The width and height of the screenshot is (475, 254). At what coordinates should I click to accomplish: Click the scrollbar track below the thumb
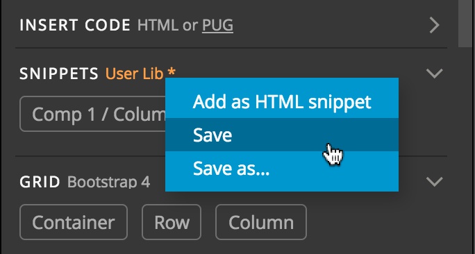[x=465, y=151]
